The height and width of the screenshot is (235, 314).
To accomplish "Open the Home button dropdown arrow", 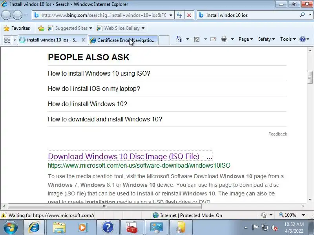I will [x=188, y=39].
